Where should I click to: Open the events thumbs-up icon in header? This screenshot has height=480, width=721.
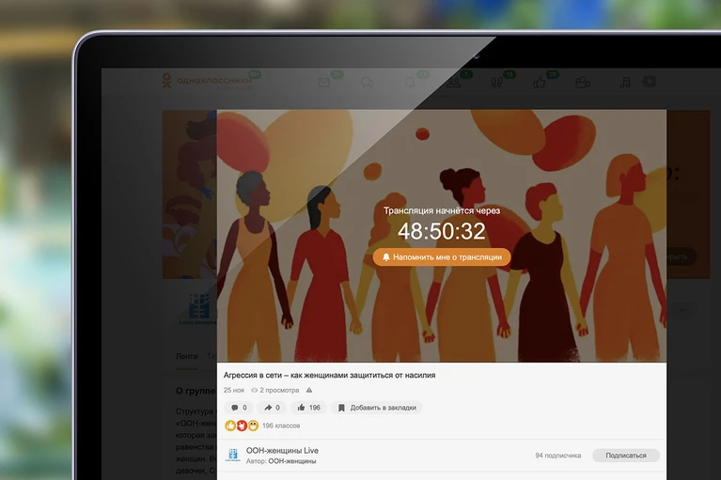540,83
